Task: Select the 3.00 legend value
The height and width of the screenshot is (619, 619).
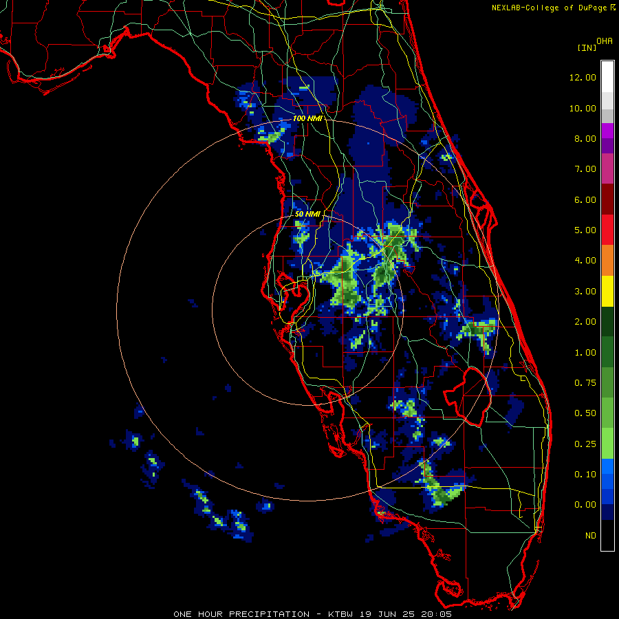Action: [x=585, y=292]
